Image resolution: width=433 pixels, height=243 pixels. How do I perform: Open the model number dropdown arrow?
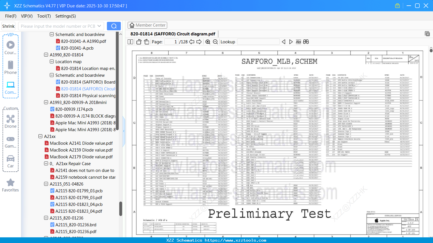(x=99, y=26)
